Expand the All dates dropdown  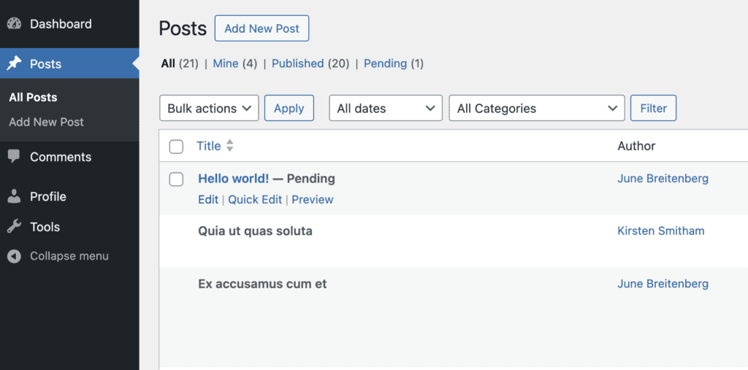[386, 108]
